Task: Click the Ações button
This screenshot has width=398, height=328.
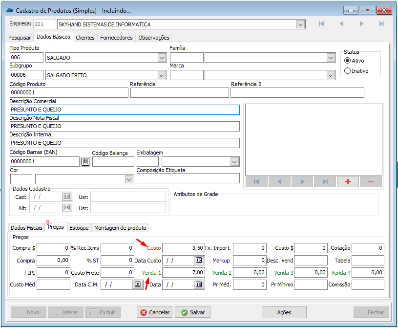Action: 284,312
